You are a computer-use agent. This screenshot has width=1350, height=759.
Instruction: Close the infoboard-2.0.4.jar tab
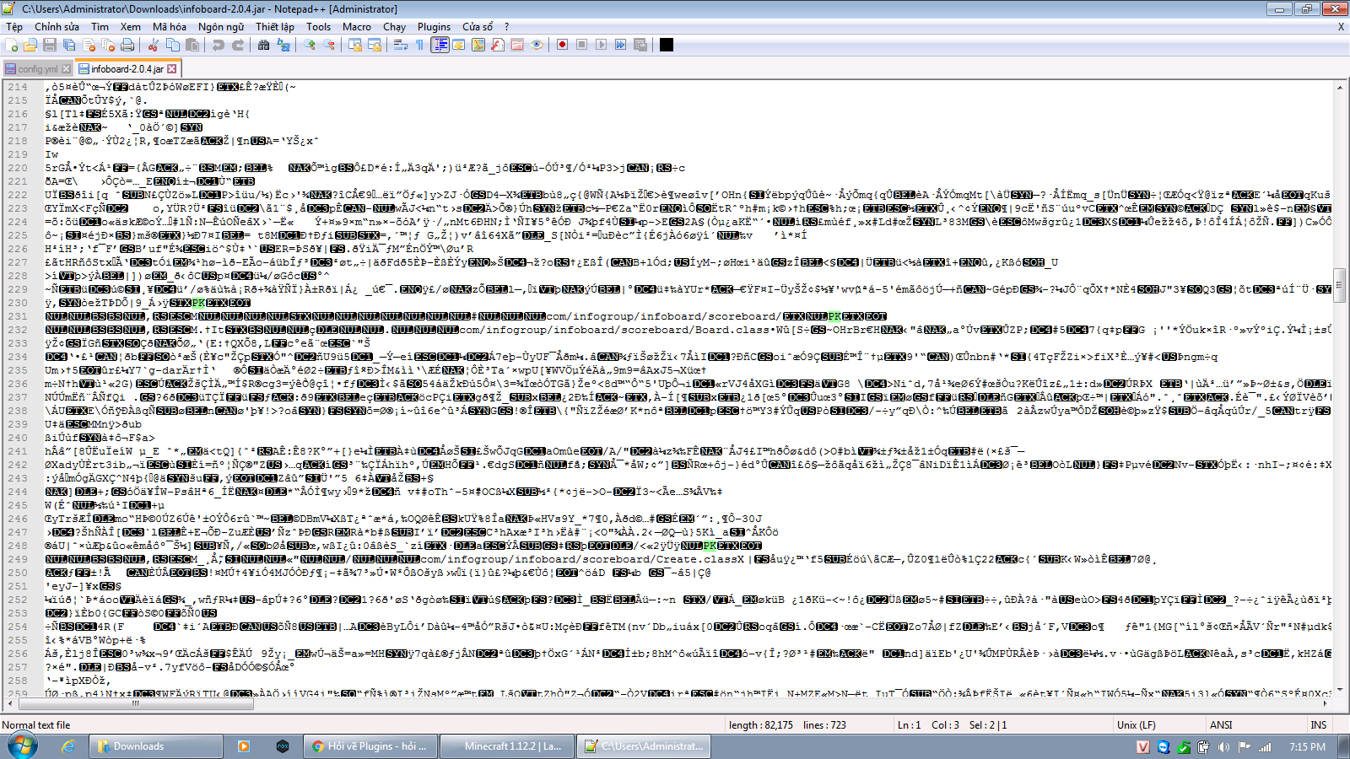point(173,71)
